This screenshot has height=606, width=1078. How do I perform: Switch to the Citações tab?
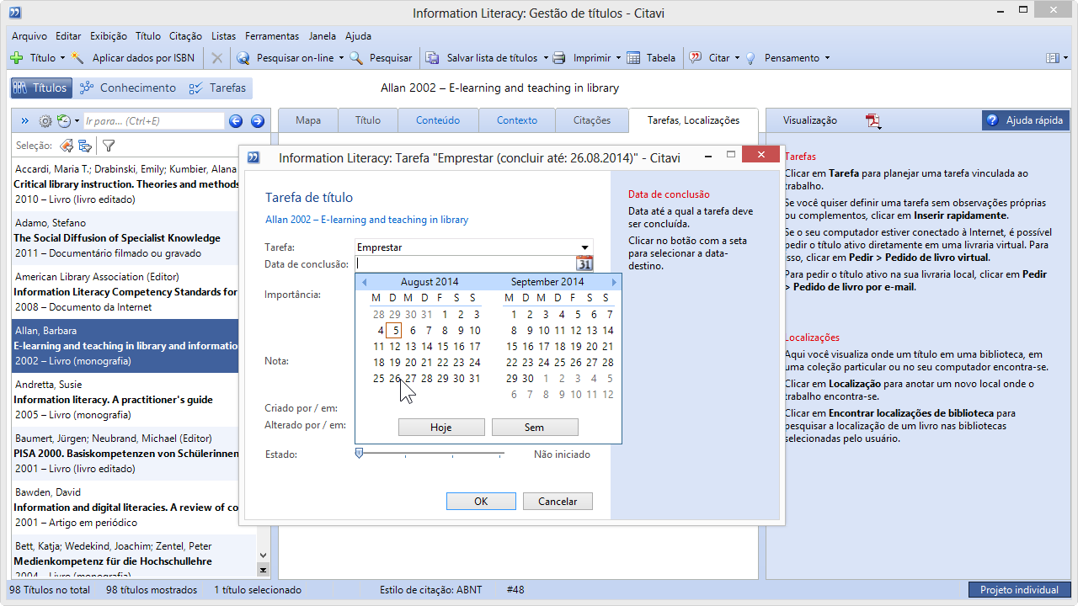[x=592, y=120]
